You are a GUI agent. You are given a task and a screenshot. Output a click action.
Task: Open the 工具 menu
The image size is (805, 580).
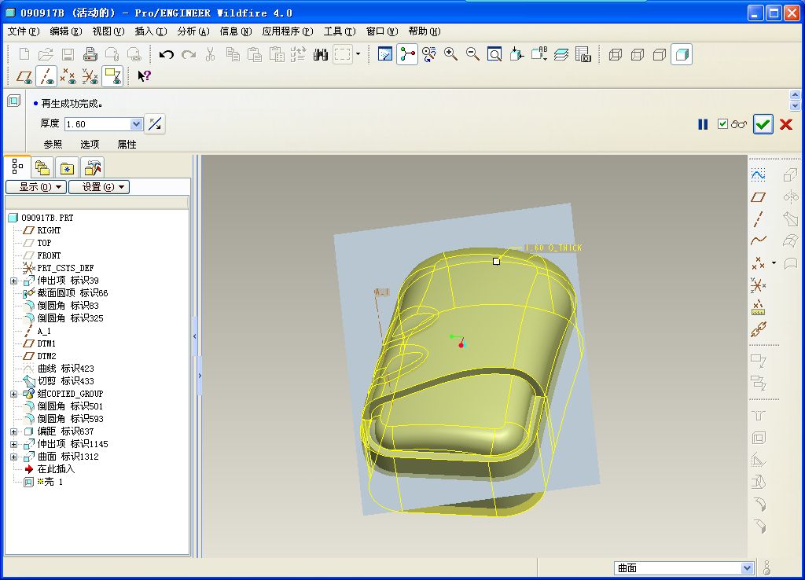(x=340, y=31)
